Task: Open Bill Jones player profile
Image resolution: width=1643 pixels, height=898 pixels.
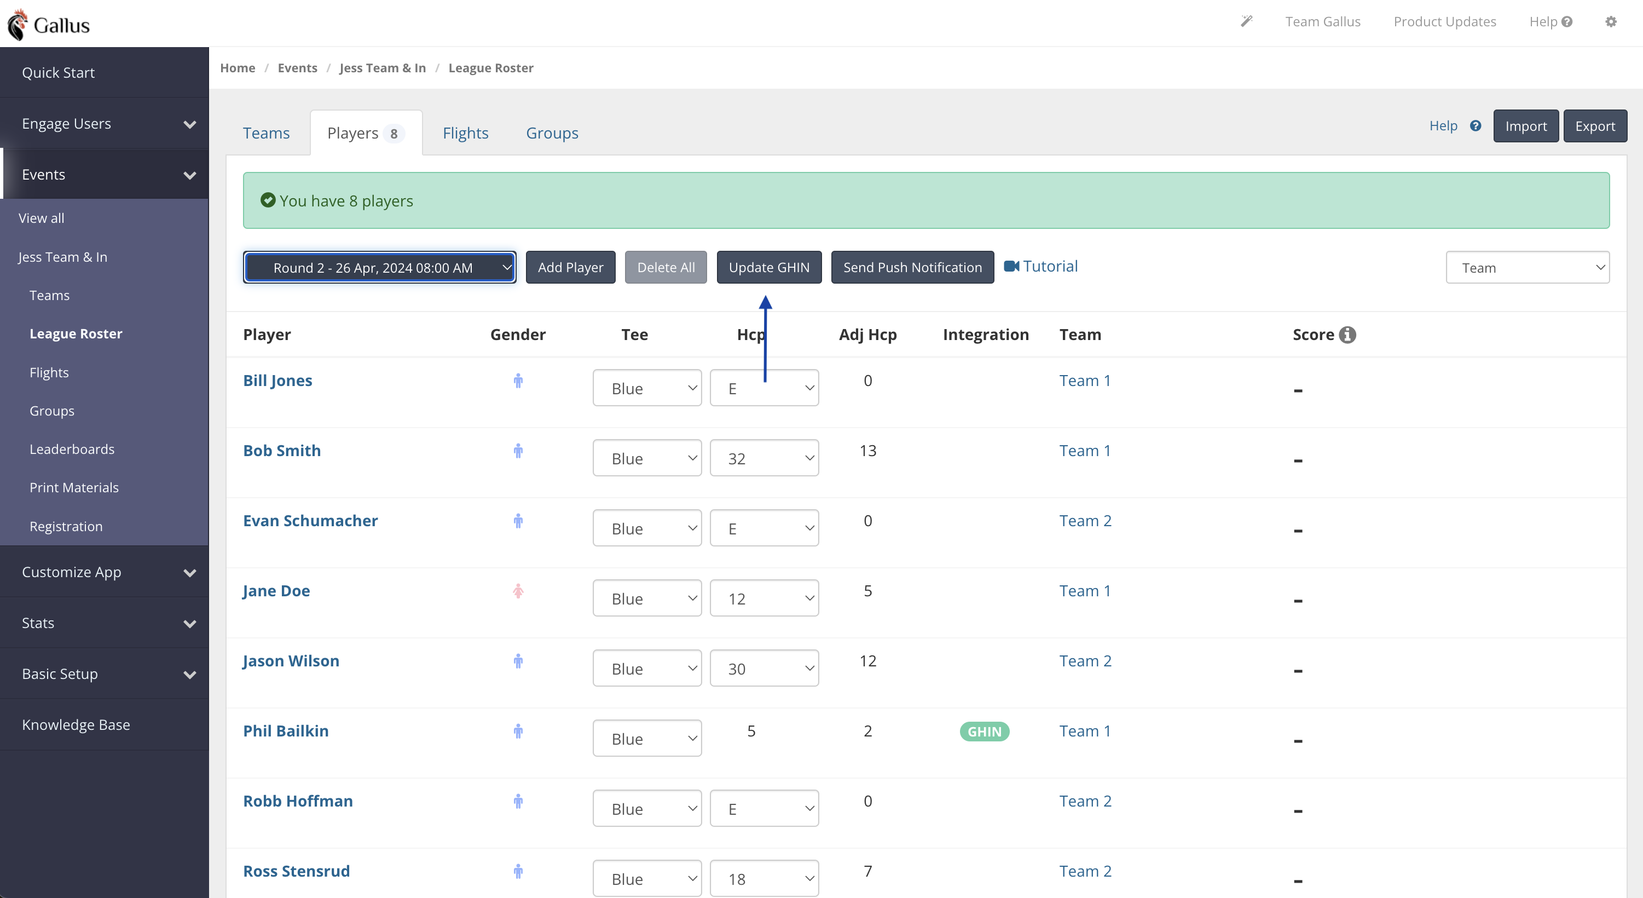Action: (277, 381)
